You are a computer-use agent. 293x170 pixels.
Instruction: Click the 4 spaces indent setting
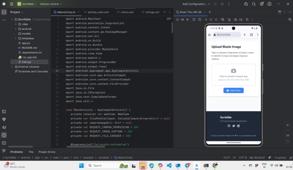click(280, 158)
